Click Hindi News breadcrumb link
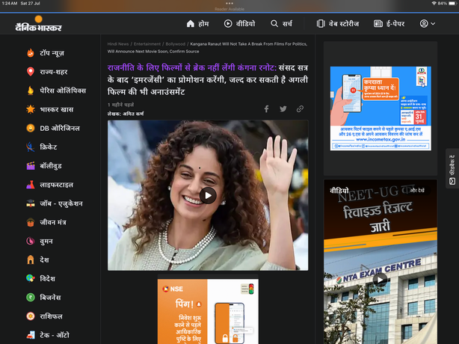Screen dimensions: 459x344 pos(118,44)
